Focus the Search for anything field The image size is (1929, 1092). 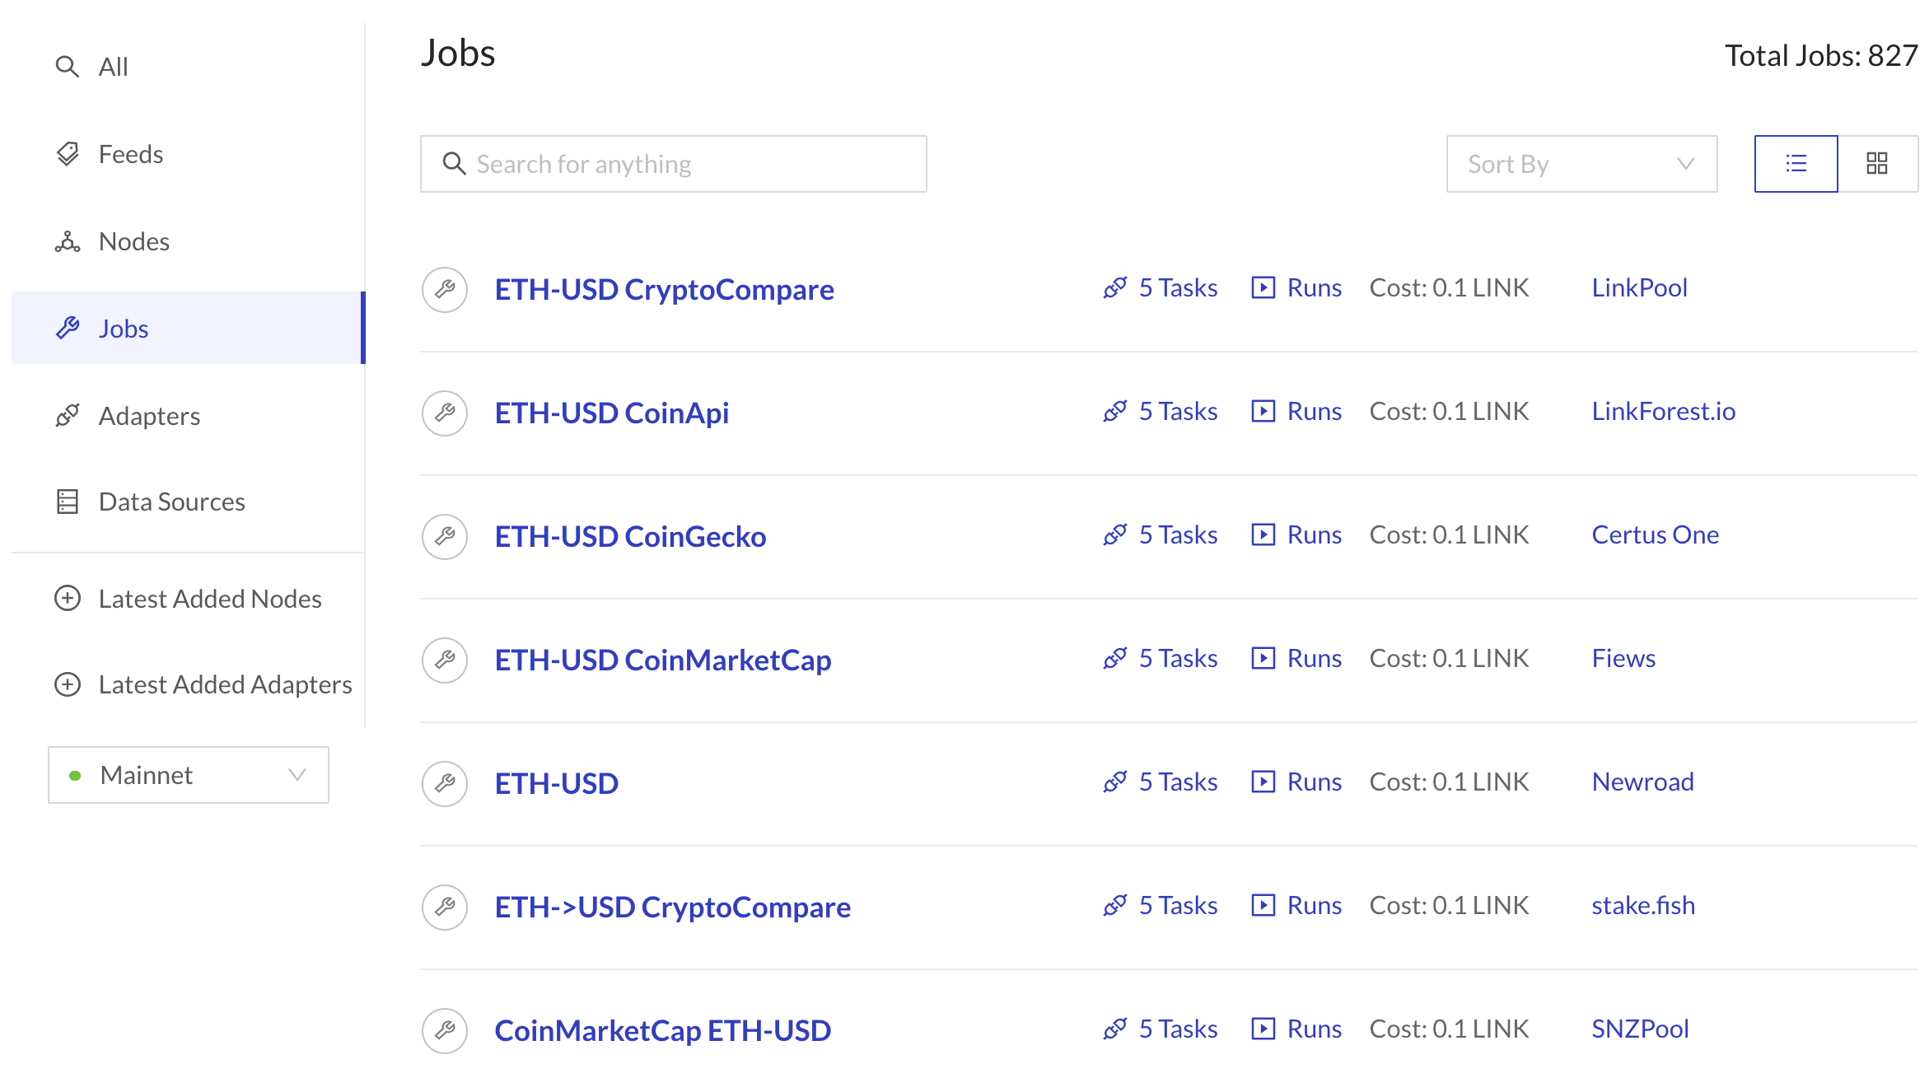(673, 164)
